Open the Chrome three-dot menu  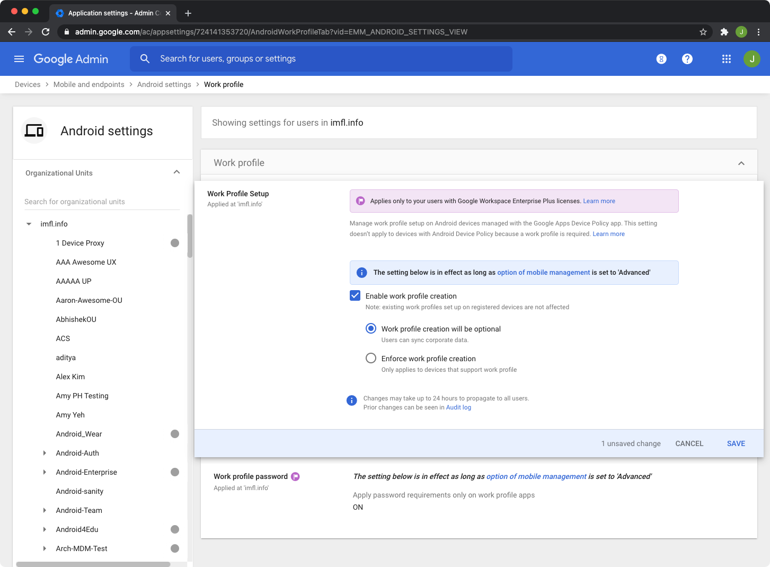[758, 32]
